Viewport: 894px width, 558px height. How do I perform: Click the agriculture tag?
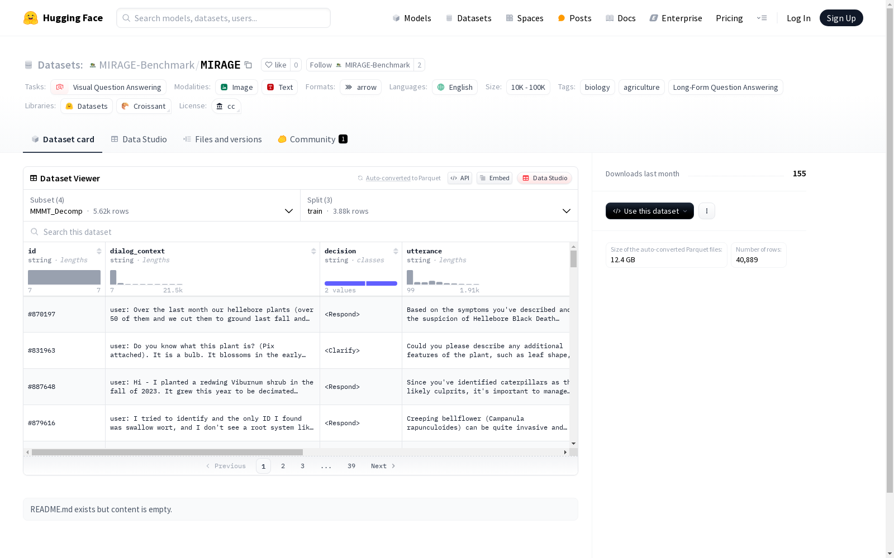point(641,87)
